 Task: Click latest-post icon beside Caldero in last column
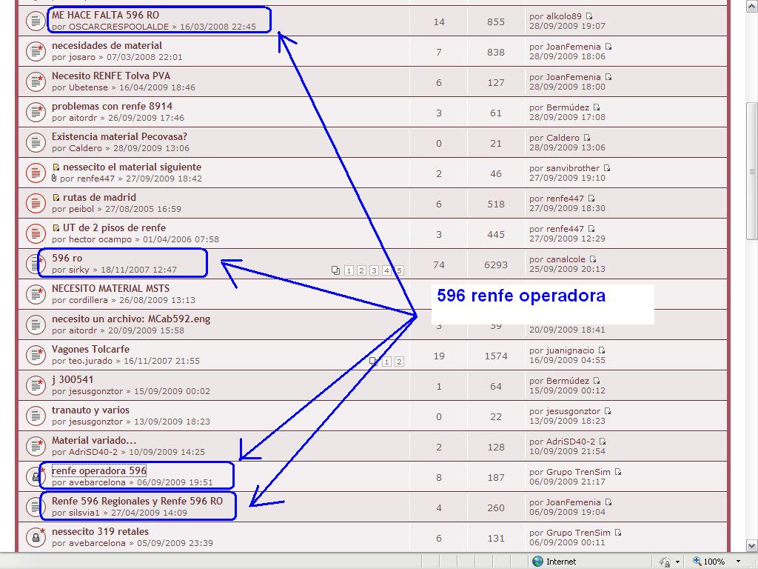pos(587,138)
